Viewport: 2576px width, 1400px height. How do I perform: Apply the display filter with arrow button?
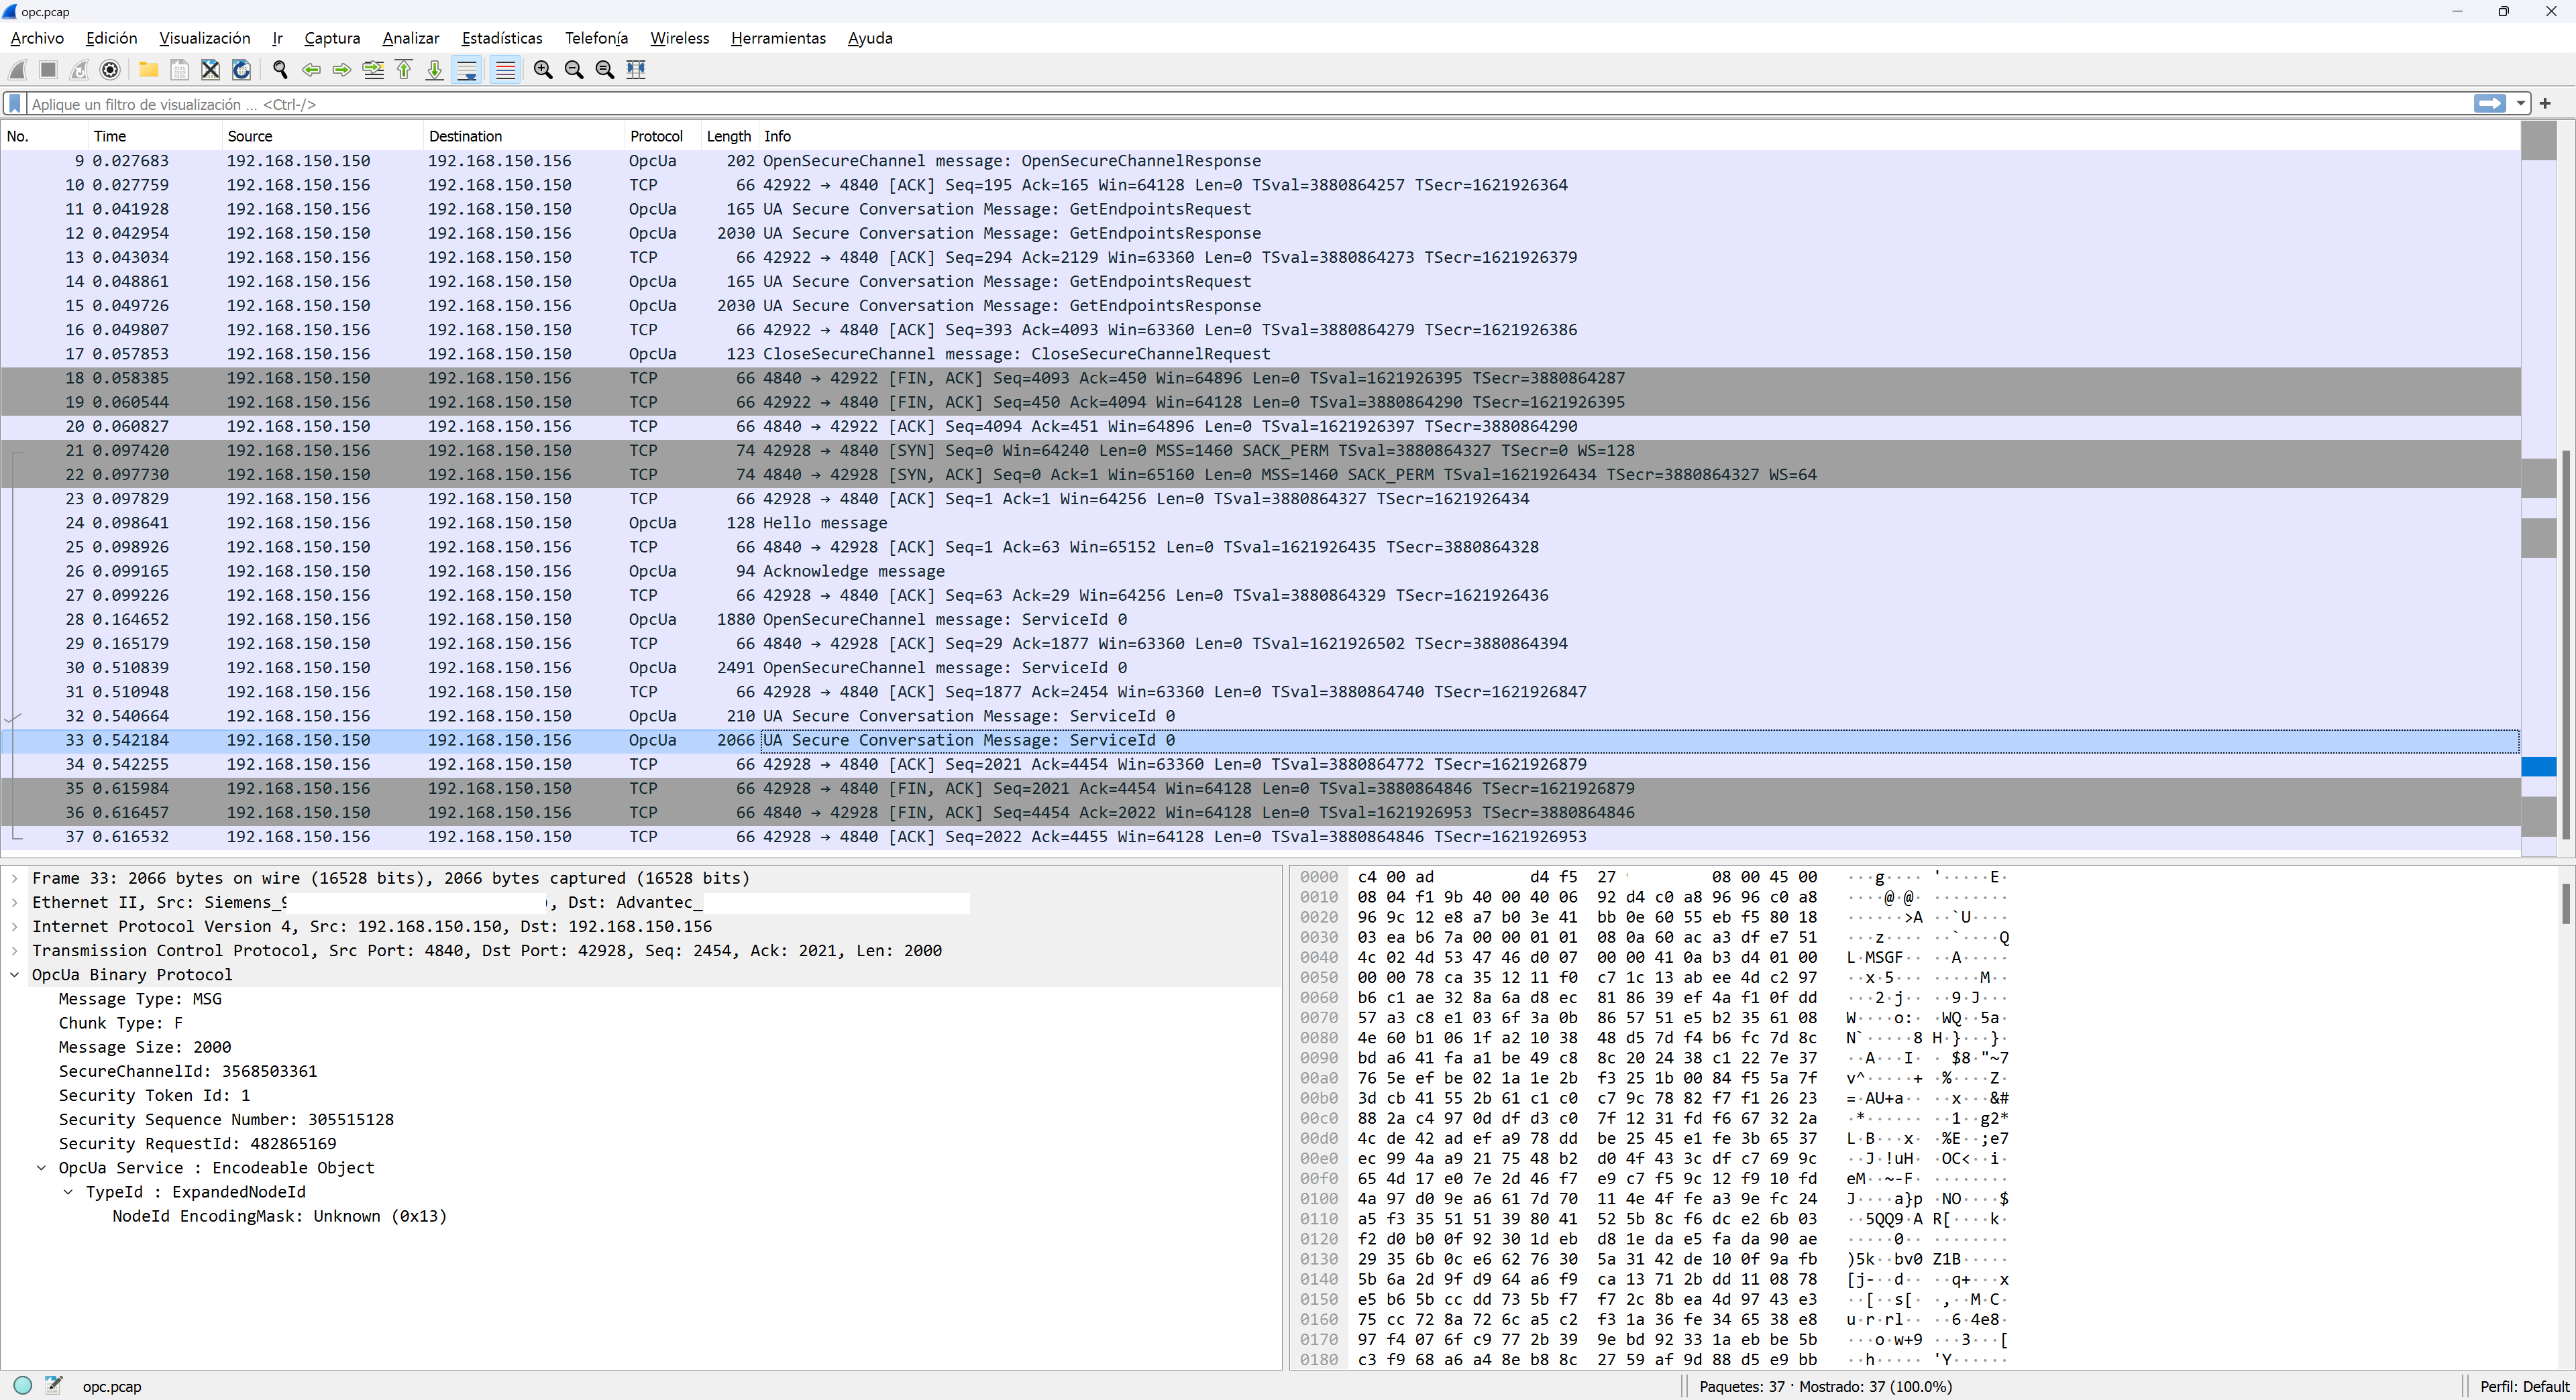(2489, 103)
